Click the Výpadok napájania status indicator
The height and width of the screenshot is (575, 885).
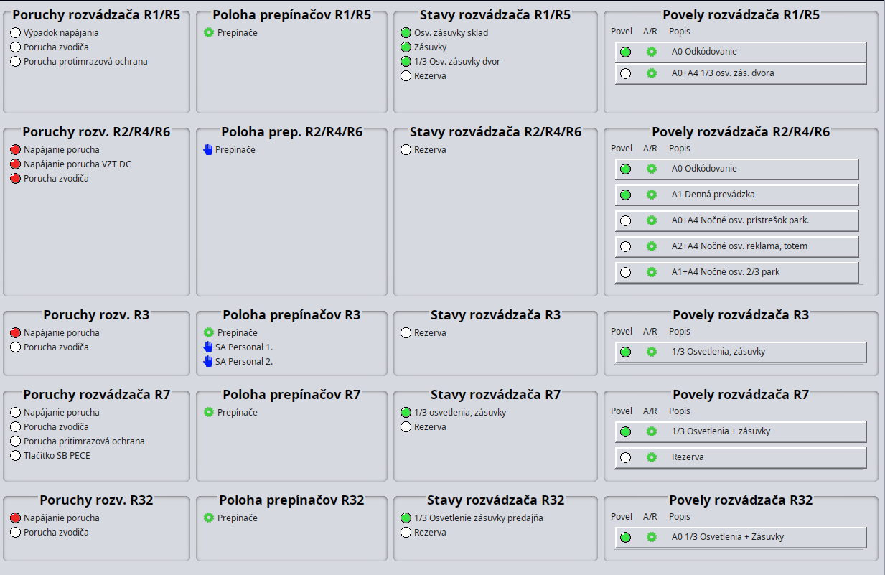pos(16,32)
